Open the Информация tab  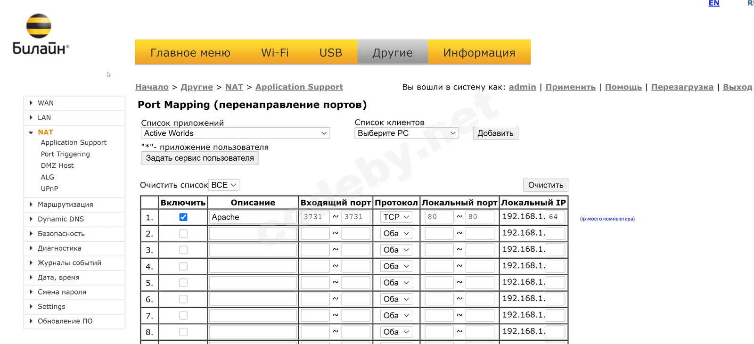(479, 53)
